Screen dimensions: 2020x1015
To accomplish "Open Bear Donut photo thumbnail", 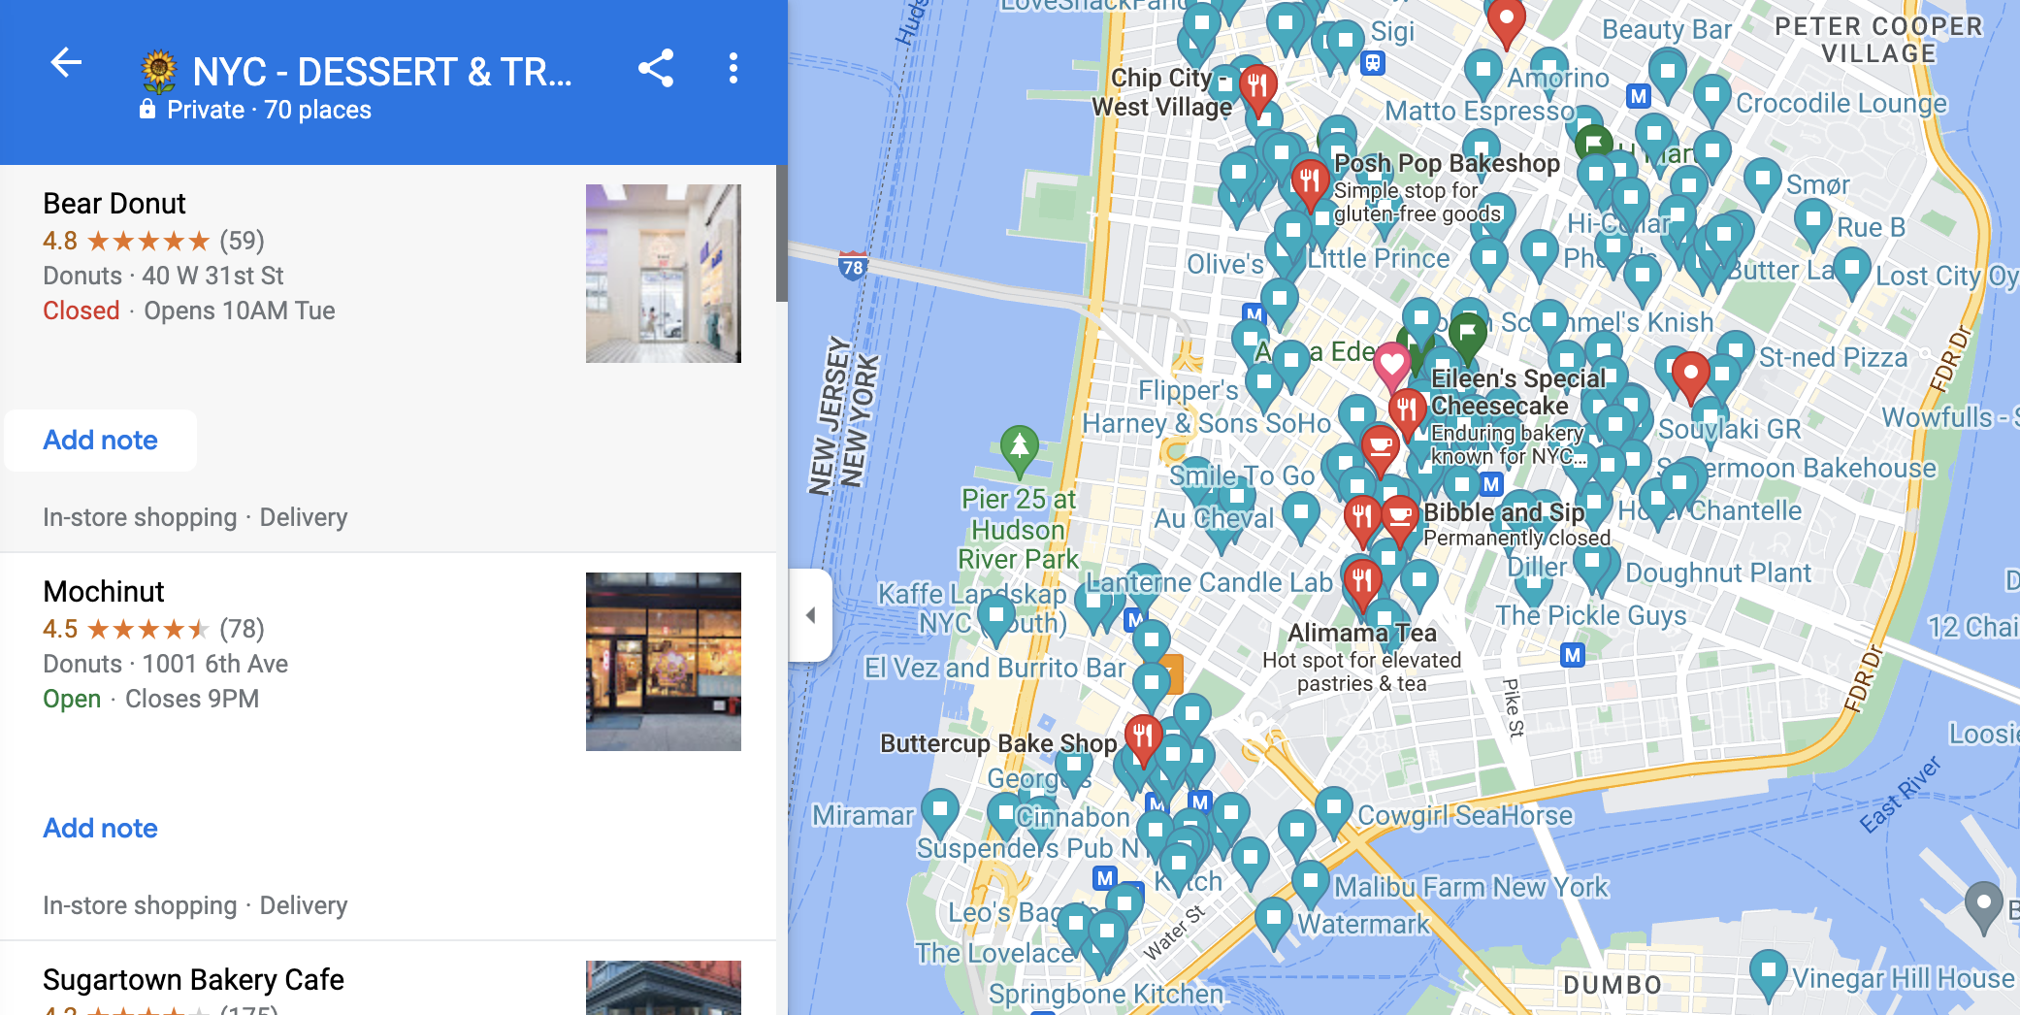I will click(x=664, y=274).
